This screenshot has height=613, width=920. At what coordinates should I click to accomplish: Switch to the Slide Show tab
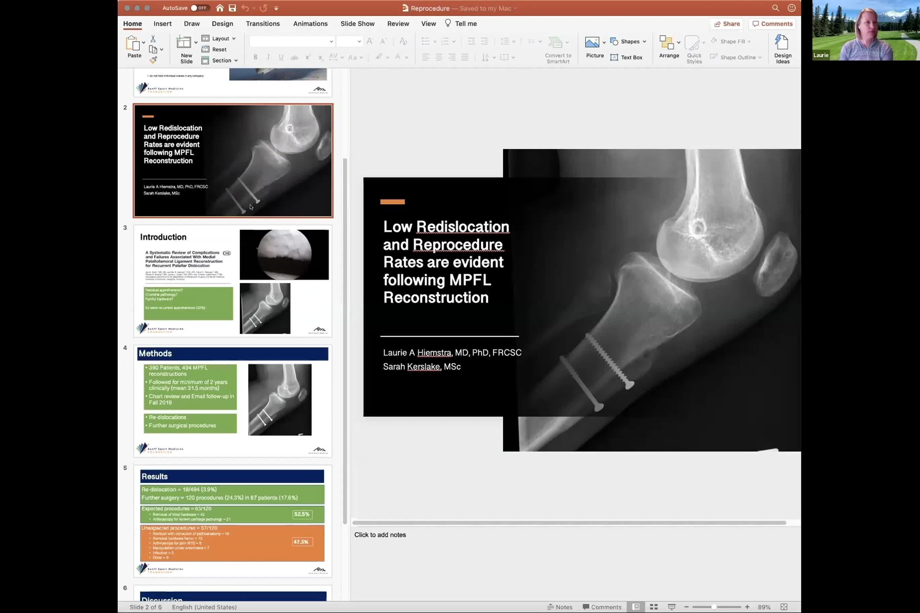[357, 24]
